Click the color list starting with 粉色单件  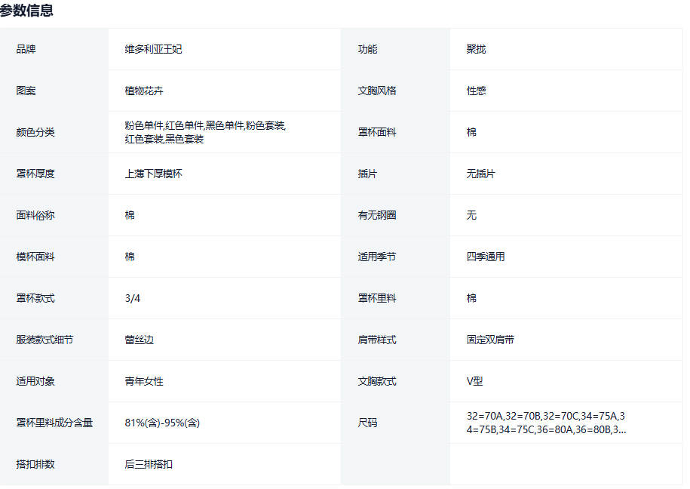pyautogui.click(x=205, y=132)
